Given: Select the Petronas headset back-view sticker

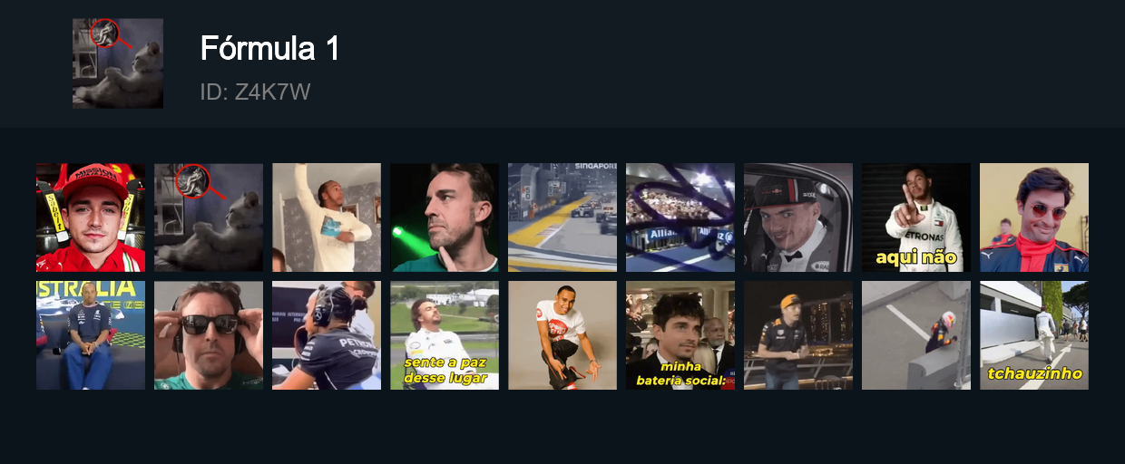Looking at the screenshot, I should click(x=327, y=335).
